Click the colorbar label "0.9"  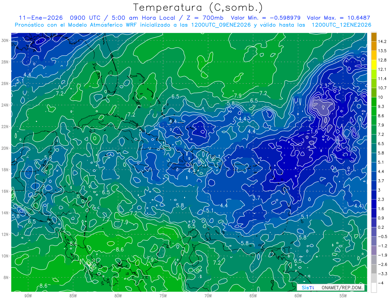click(x=381, y=218)
